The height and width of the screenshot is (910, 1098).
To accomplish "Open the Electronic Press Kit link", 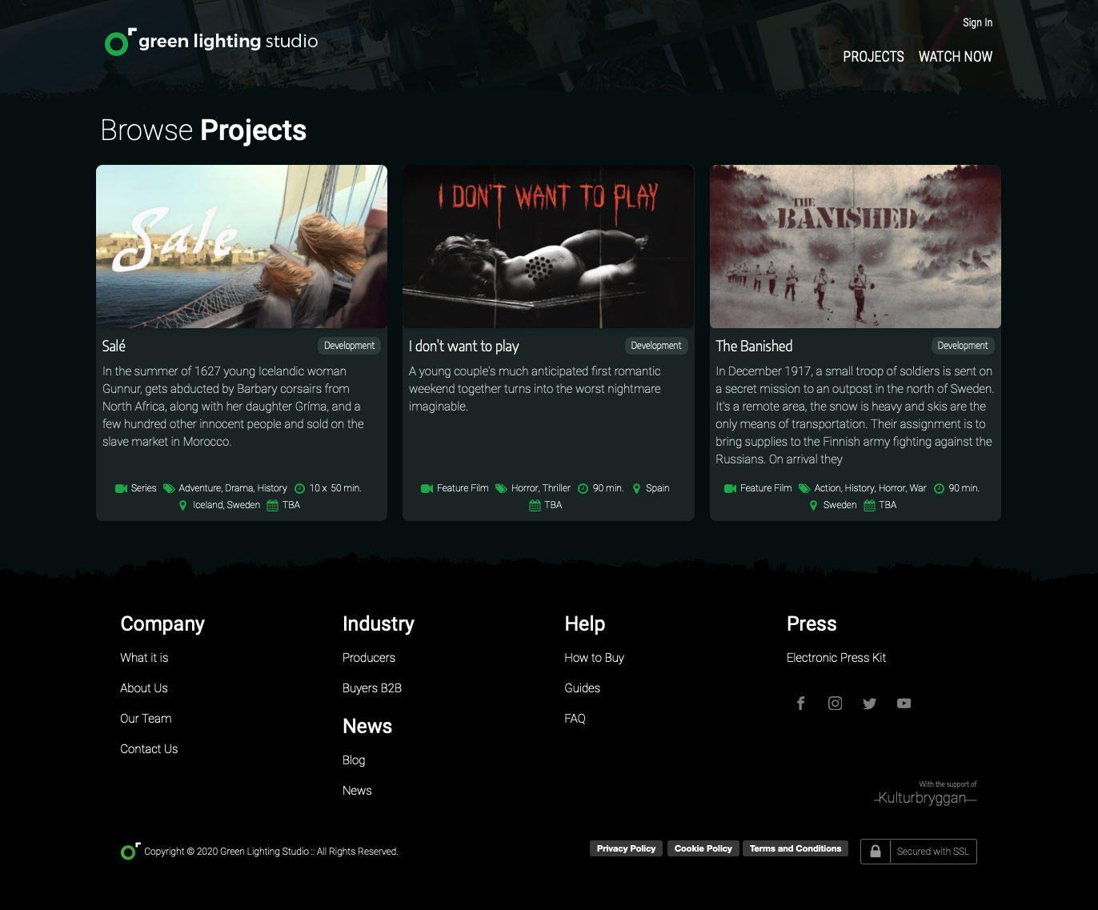I will point(836,658).
